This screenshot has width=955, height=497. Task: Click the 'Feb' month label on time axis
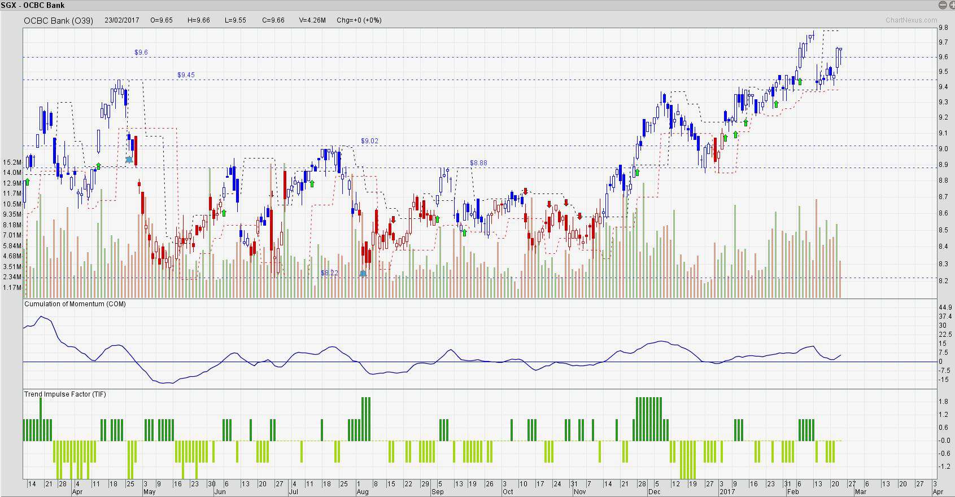pyautogui.click(x=793, y=492)
